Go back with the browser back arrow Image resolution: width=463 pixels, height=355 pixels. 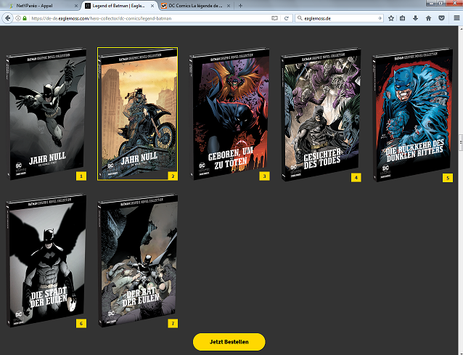tap(7, 18)
